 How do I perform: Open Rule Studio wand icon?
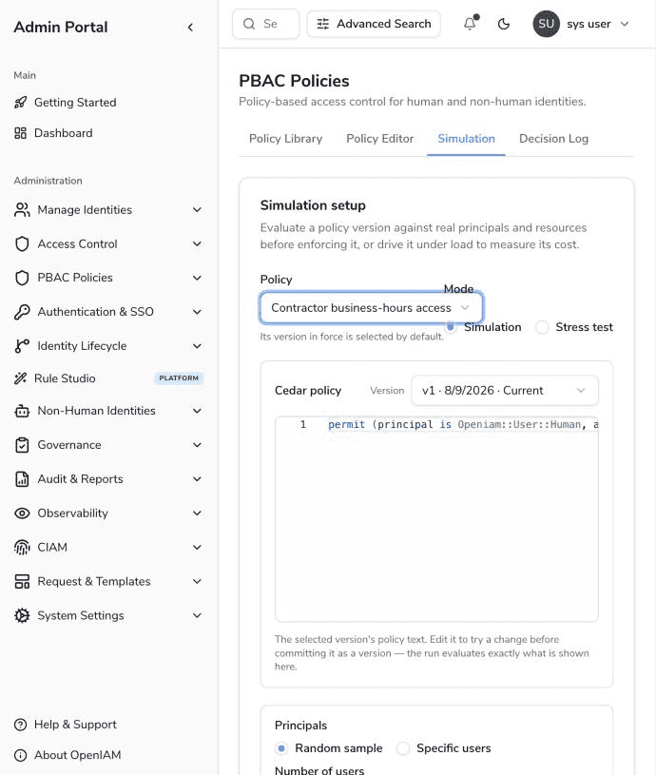point(20,378)
